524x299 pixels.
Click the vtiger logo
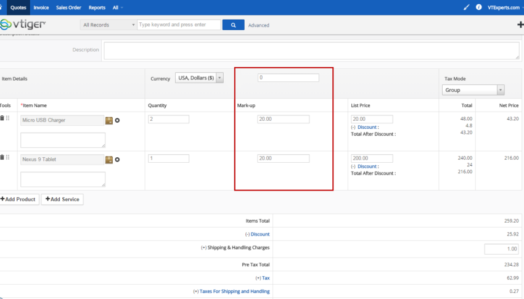[x=23, y=25]
